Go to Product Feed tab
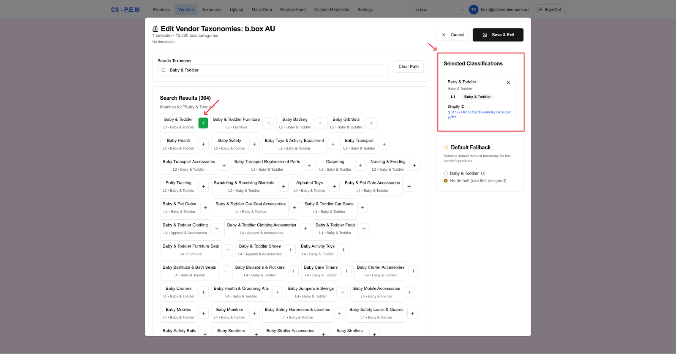Image resolution: width=676 pixels, height=354 pixels. click(293, 10)
